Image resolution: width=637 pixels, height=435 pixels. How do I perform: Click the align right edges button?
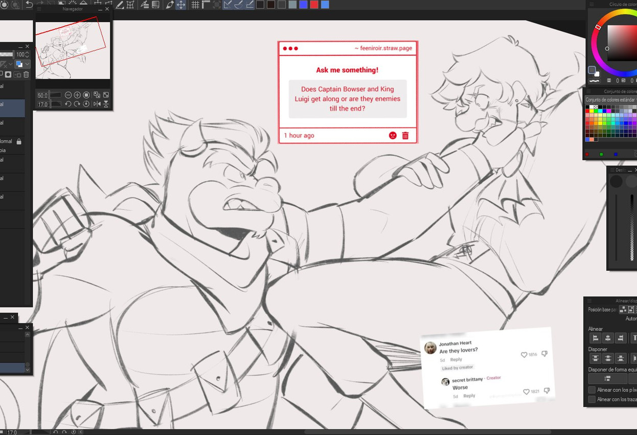621,338
